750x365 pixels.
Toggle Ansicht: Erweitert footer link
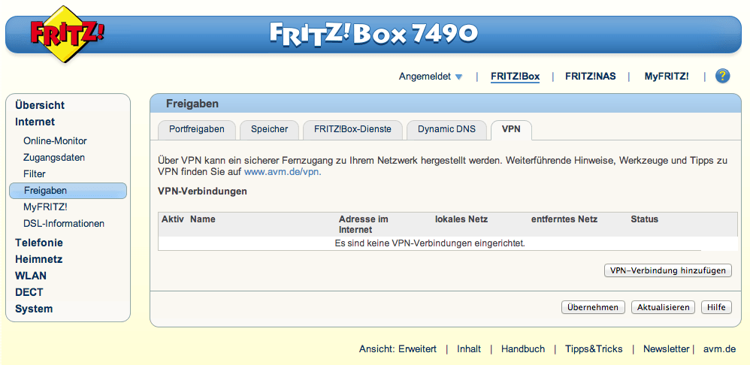pos(398,349)
